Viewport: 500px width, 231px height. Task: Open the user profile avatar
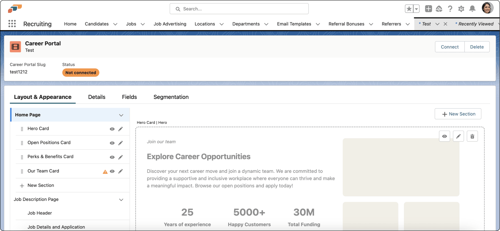pyautogui.click(x=488, y=8)
